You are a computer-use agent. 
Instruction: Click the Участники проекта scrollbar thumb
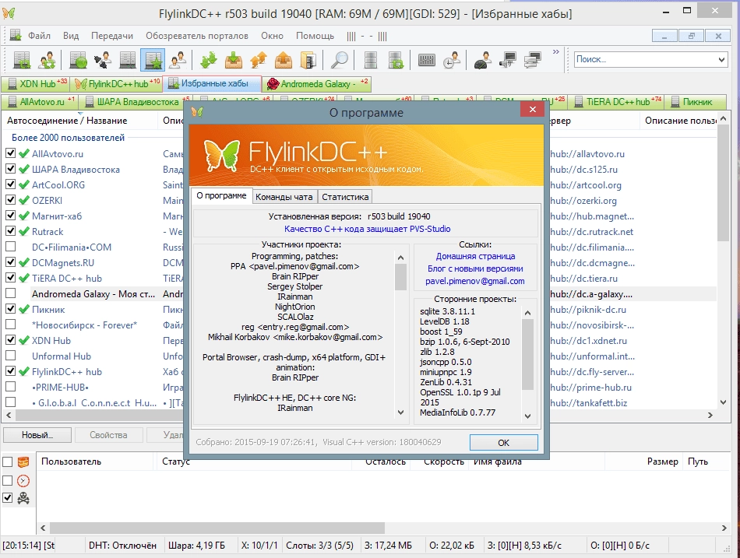pyautogui.click(x=400, y=277)
